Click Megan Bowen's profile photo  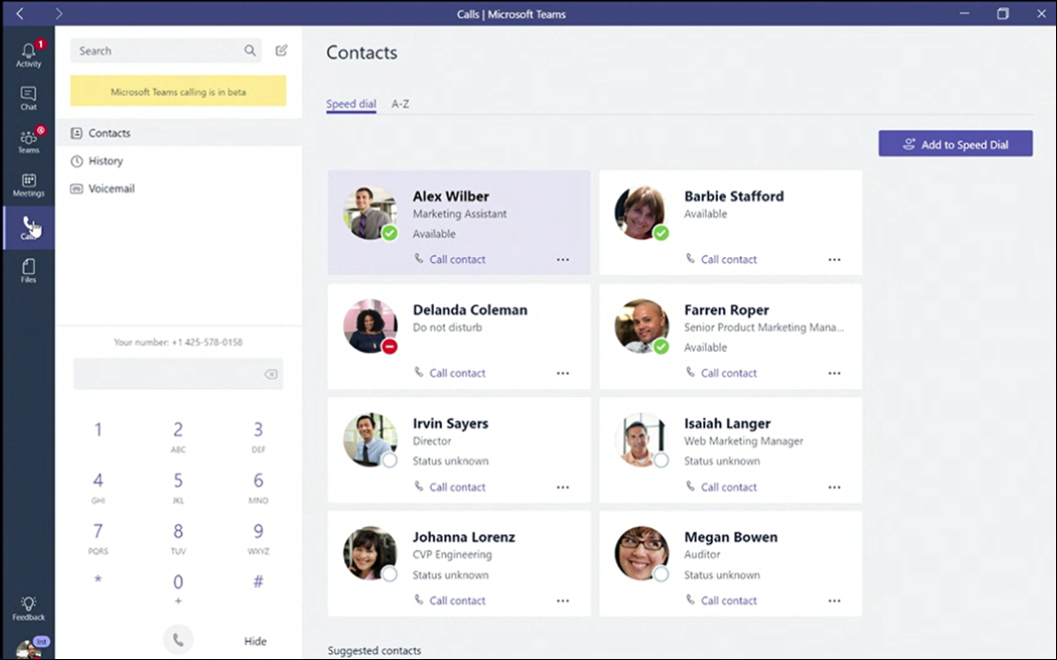tap(641, 553)
